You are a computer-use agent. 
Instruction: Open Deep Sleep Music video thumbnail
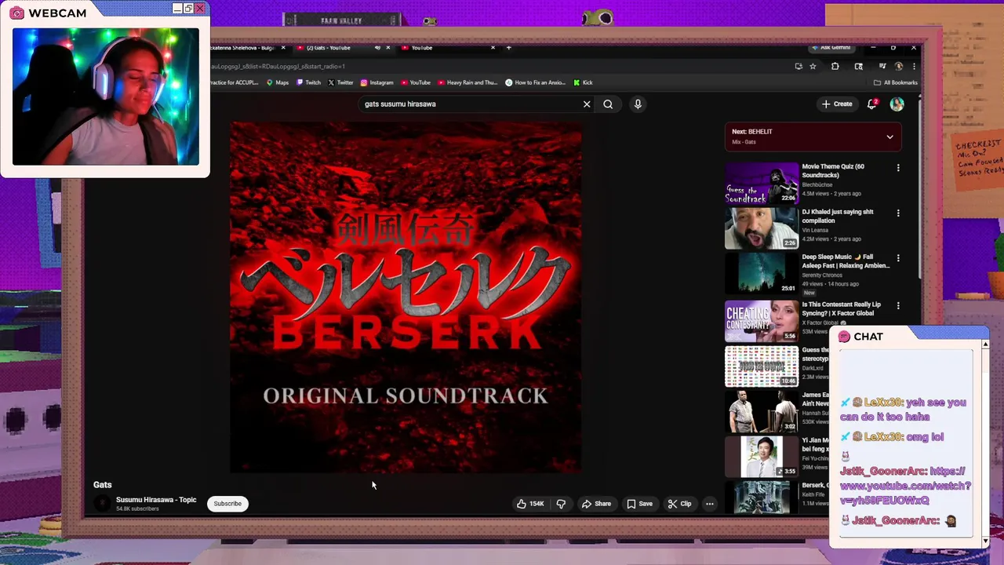(761, 274)
